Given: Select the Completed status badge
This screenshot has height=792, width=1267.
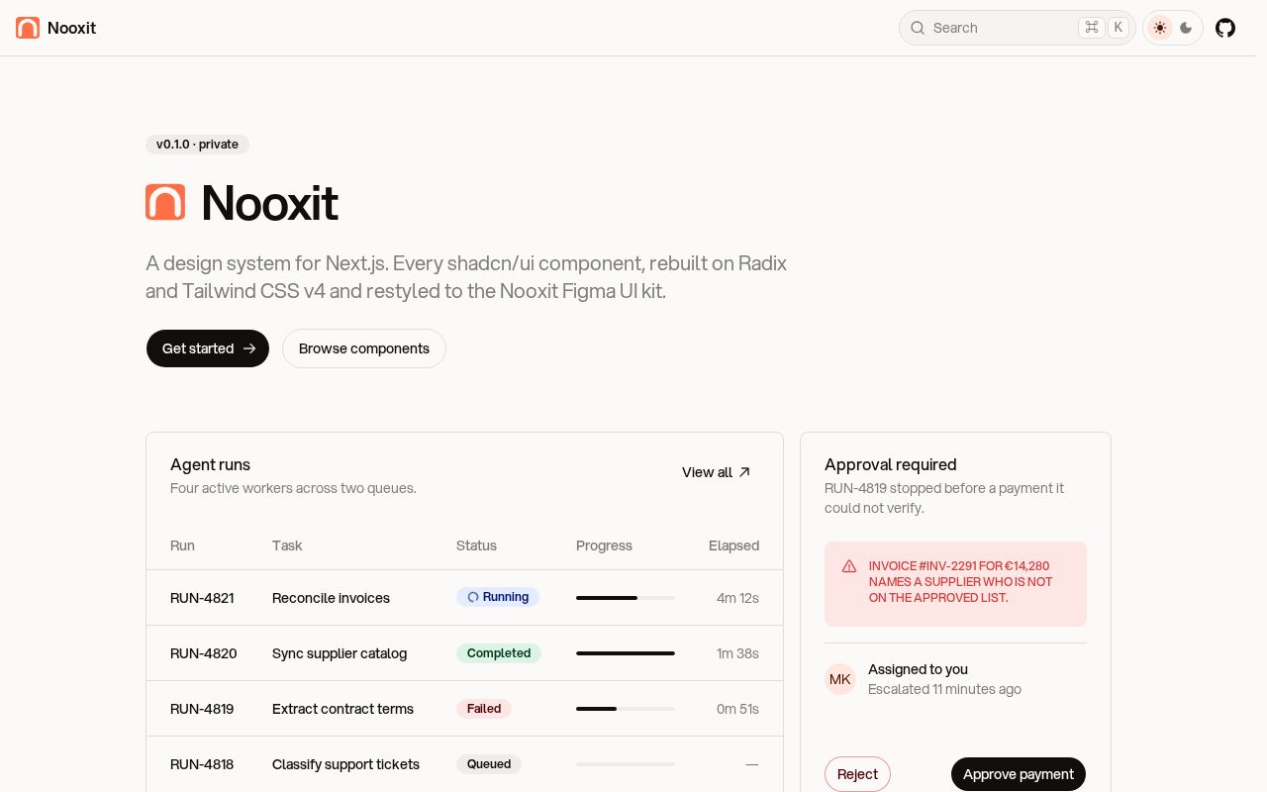Looking at the screenshot, I should (499, 653).
